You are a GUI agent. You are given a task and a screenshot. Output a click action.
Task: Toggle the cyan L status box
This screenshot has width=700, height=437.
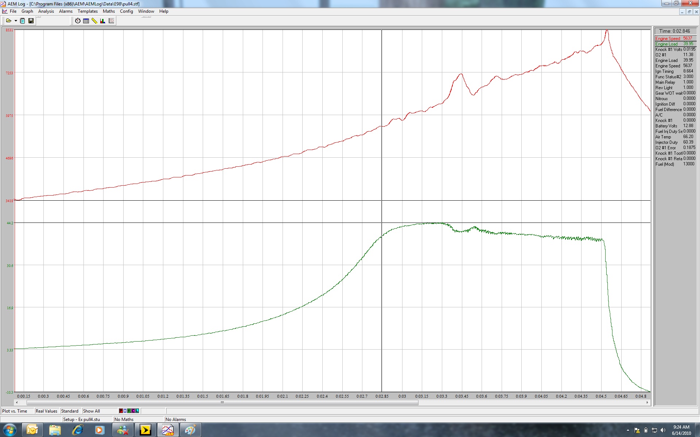tap(137, 411)
